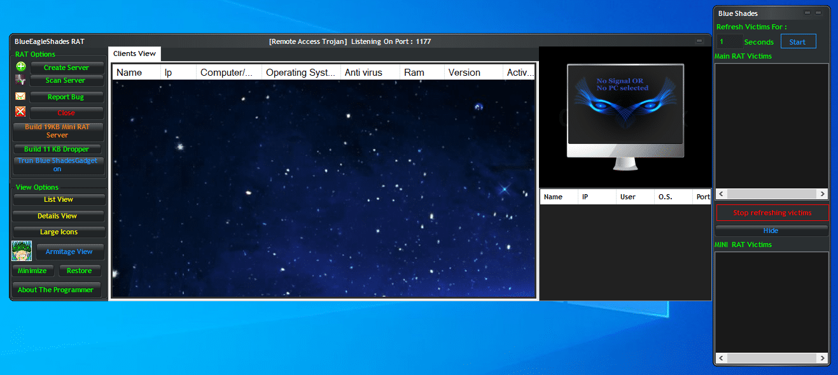
Task: Click the No Signal monitor preview image
Action: point(625,117)
